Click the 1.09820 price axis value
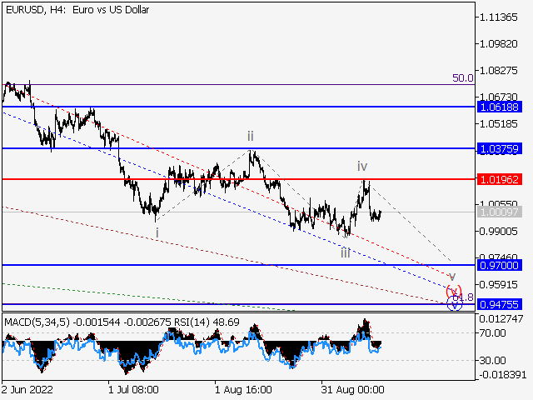Image resolution: width=533 pixels, height=400 pixels. [x=498, y=44]
